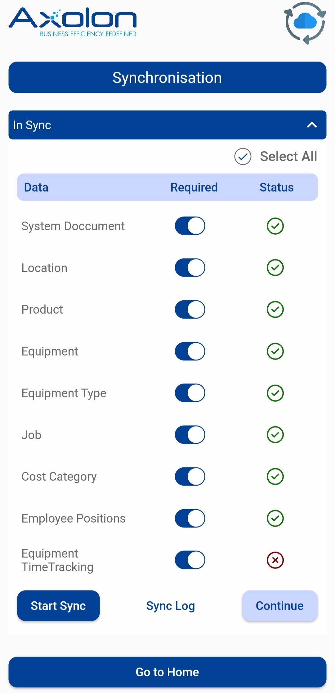Click the Continue button
335x694 pixels.
(280, 606)
